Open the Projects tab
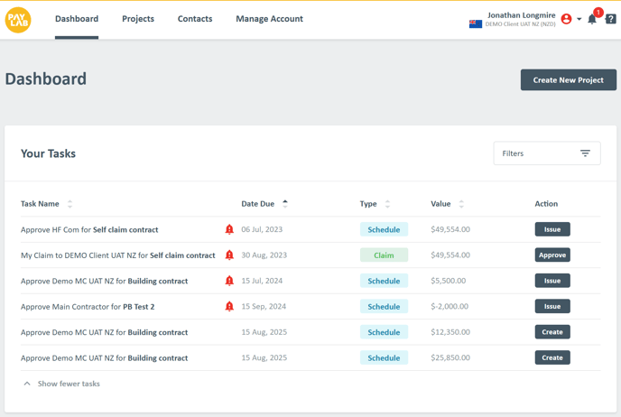621x417 pixels. [138, 19]
